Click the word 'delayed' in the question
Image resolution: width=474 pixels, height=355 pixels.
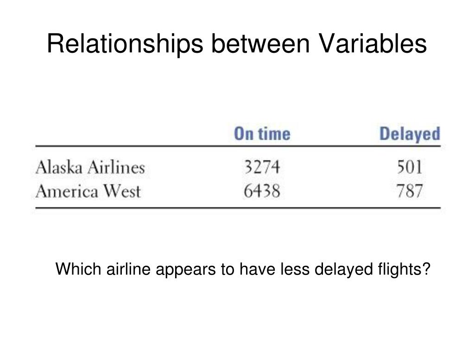point(344,269)
